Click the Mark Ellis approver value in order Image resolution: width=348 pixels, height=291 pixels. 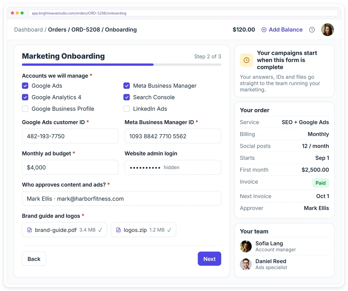[x=316, y=208]
